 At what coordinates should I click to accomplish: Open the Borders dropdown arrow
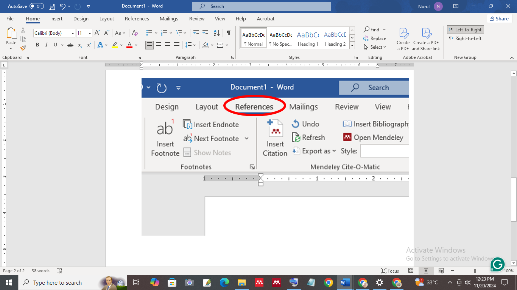(x=227, y=45)
